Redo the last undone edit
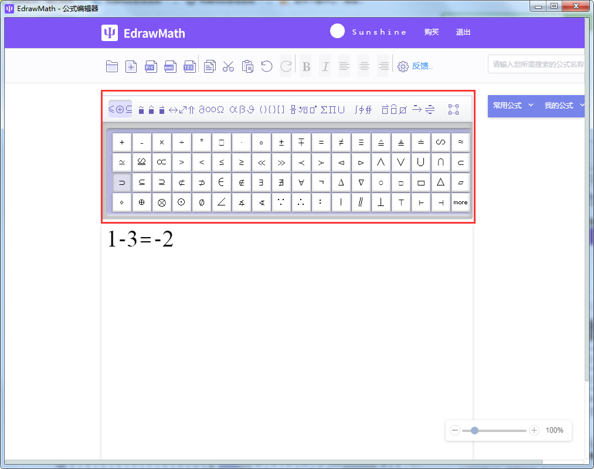This screenshot has width=594, height=469. coord(286,66)
